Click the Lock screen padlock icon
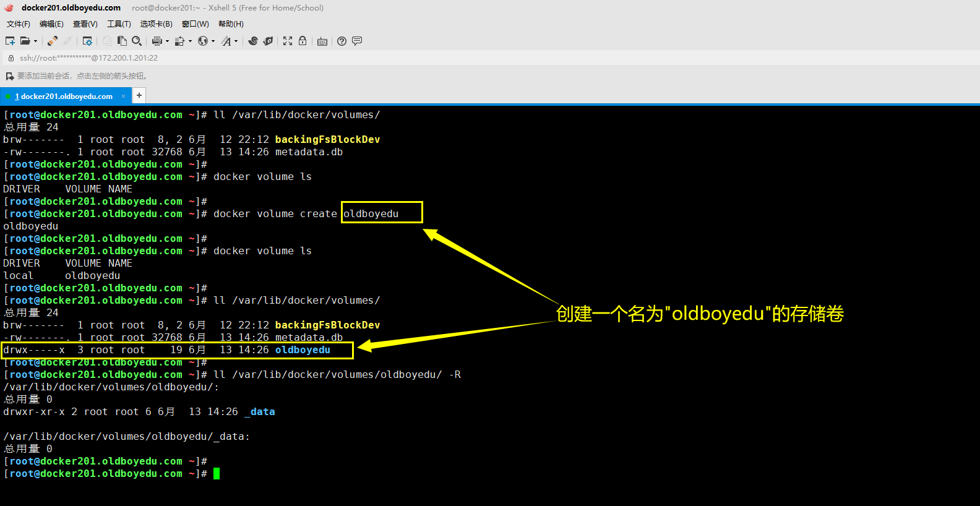The height and width of the screenshot is (506, 980). click(303, 41)
